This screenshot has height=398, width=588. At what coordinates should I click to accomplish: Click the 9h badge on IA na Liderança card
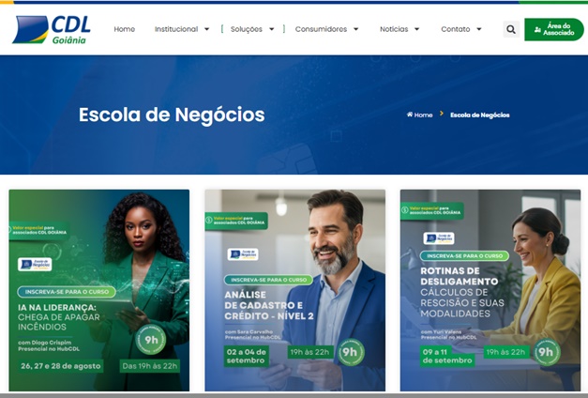coord(151,340)
